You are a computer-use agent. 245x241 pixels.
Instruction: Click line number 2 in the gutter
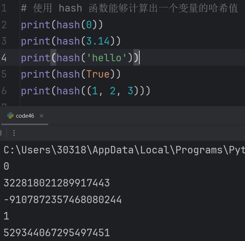point(4,25)
